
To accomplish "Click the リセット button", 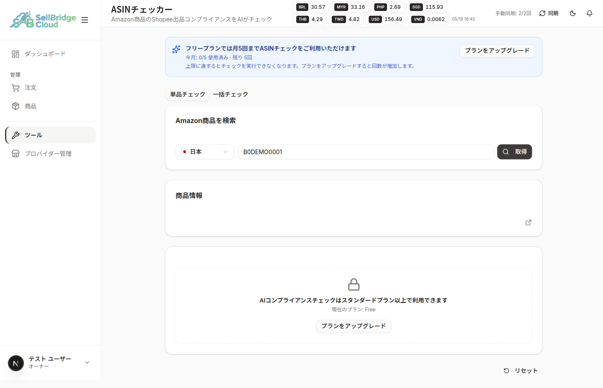I will click(520, 371).
